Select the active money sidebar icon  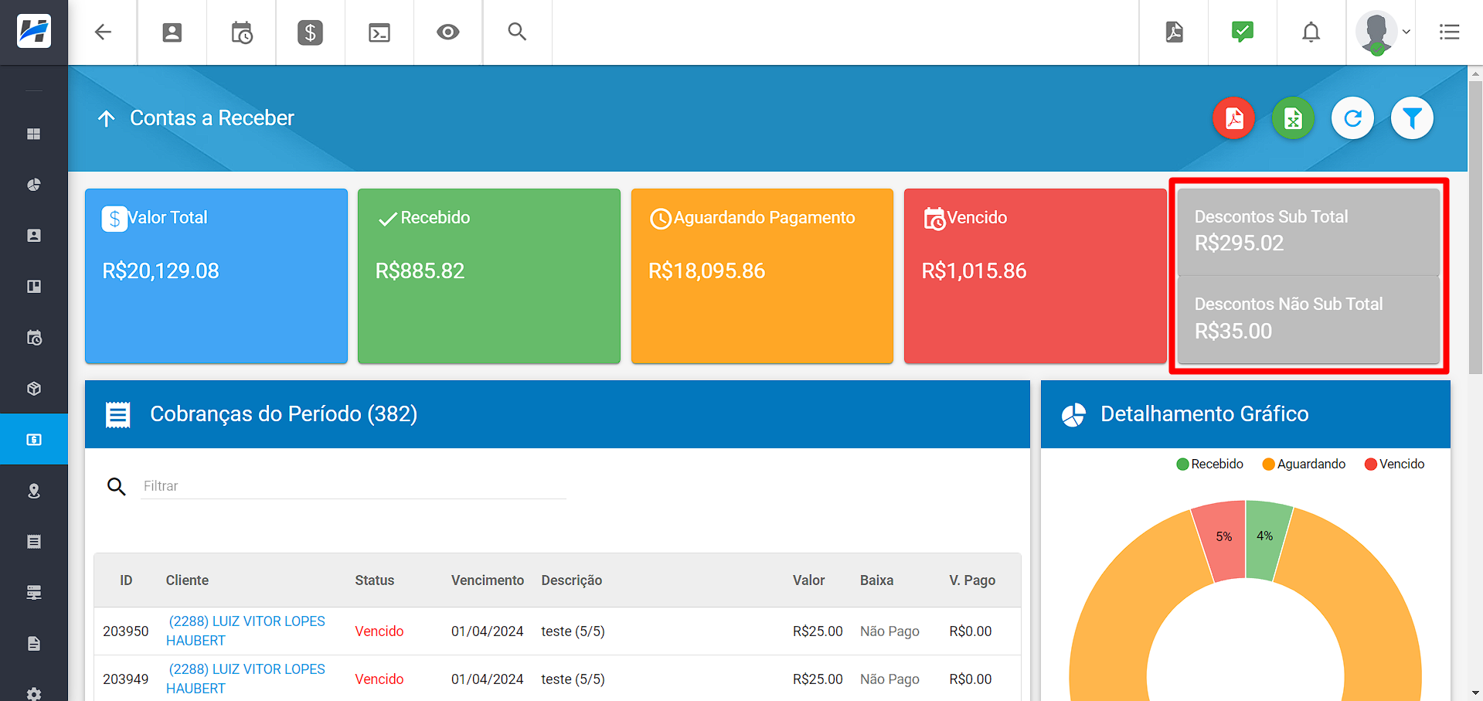point(34,439)
